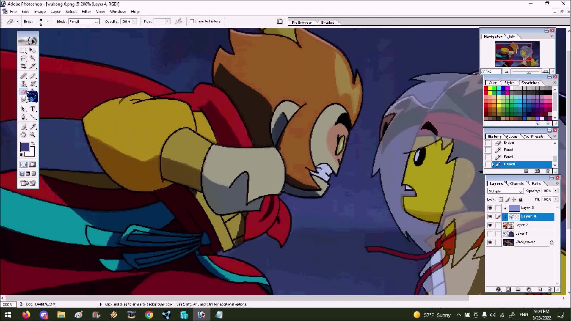
Task: Toggle lock transparent pixels
Action: click(501, 199)
